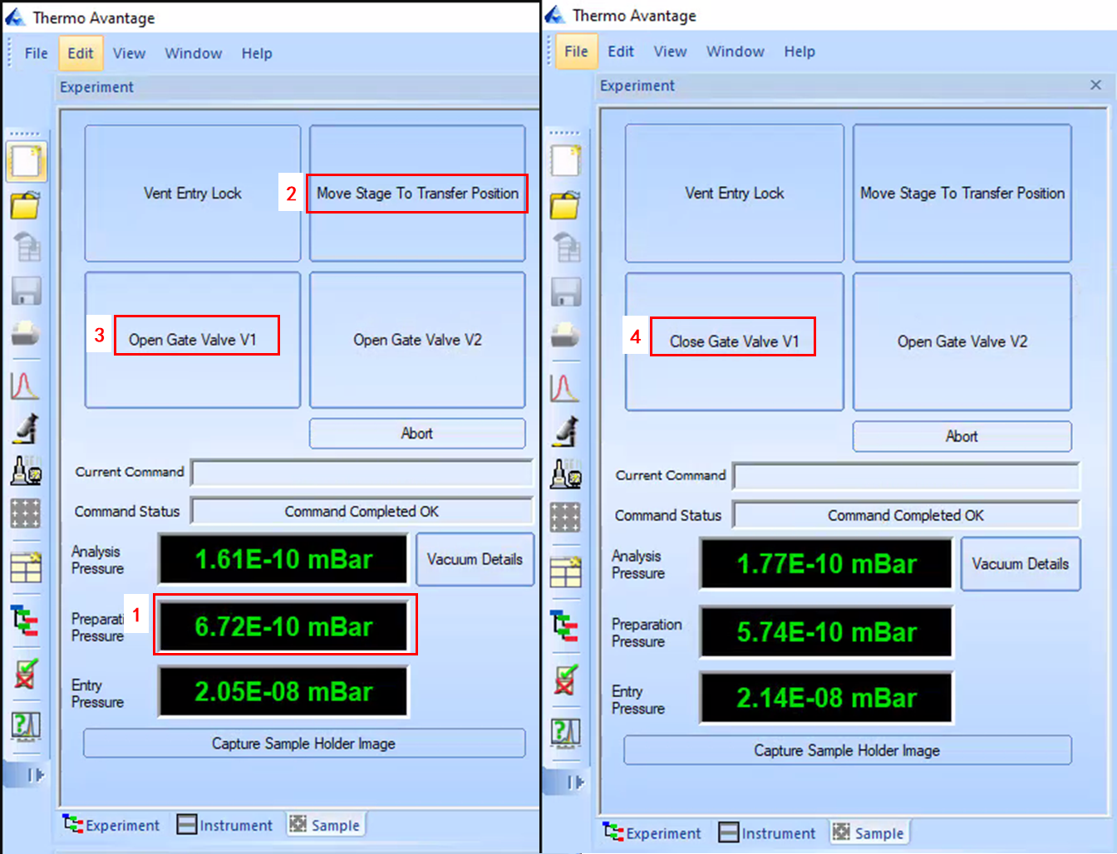Expand the left sidebar toolbar overflow arrow
This screenshot has height=854, width=1117.
click(35, 775)
